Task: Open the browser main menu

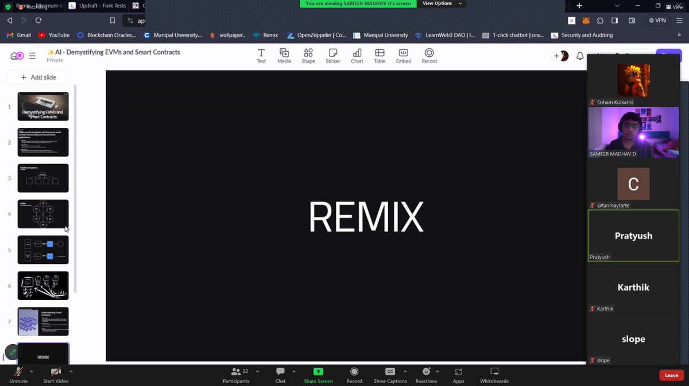Action: tap(679, 20)
